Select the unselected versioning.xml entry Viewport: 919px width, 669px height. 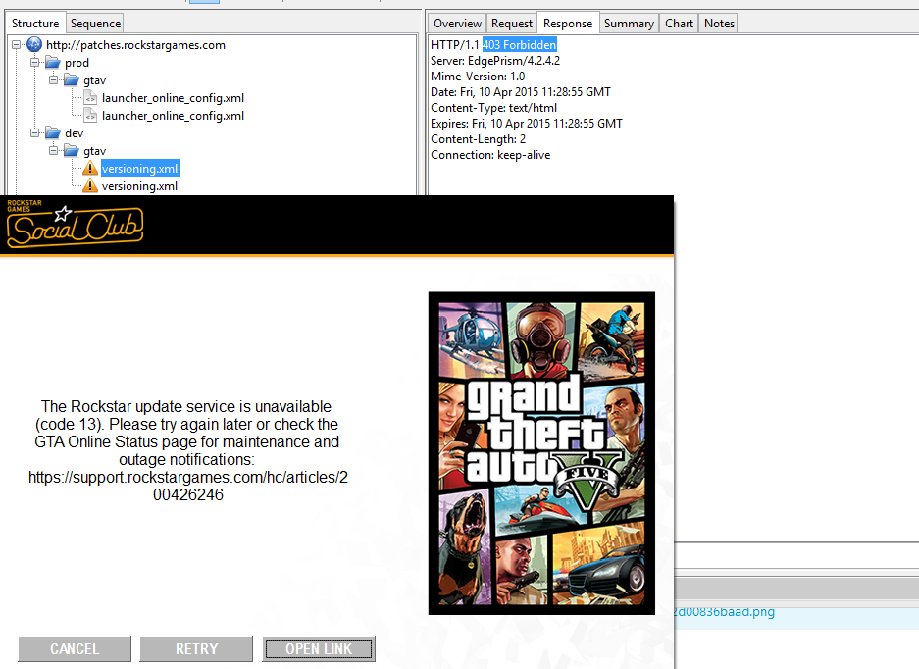coord(139,186)
